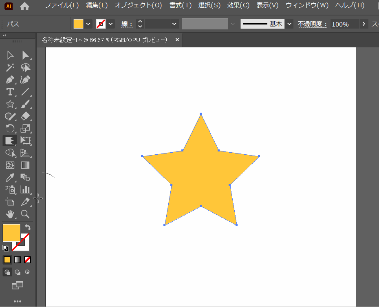Select the Scale tool
The width and height of the screenshot is (379, 307).
(x=25, y=128)
